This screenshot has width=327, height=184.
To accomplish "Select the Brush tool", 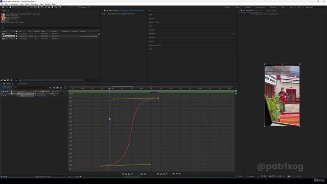I will click(x=45, y=7).
